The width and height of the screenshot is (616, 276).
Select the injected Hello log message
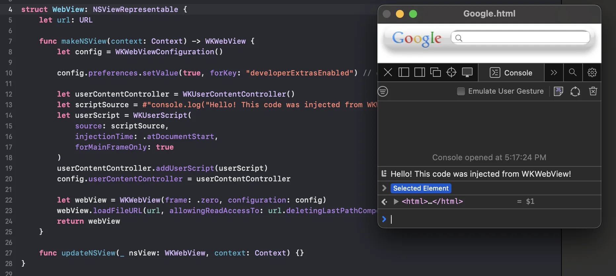(x=481, y=174)
